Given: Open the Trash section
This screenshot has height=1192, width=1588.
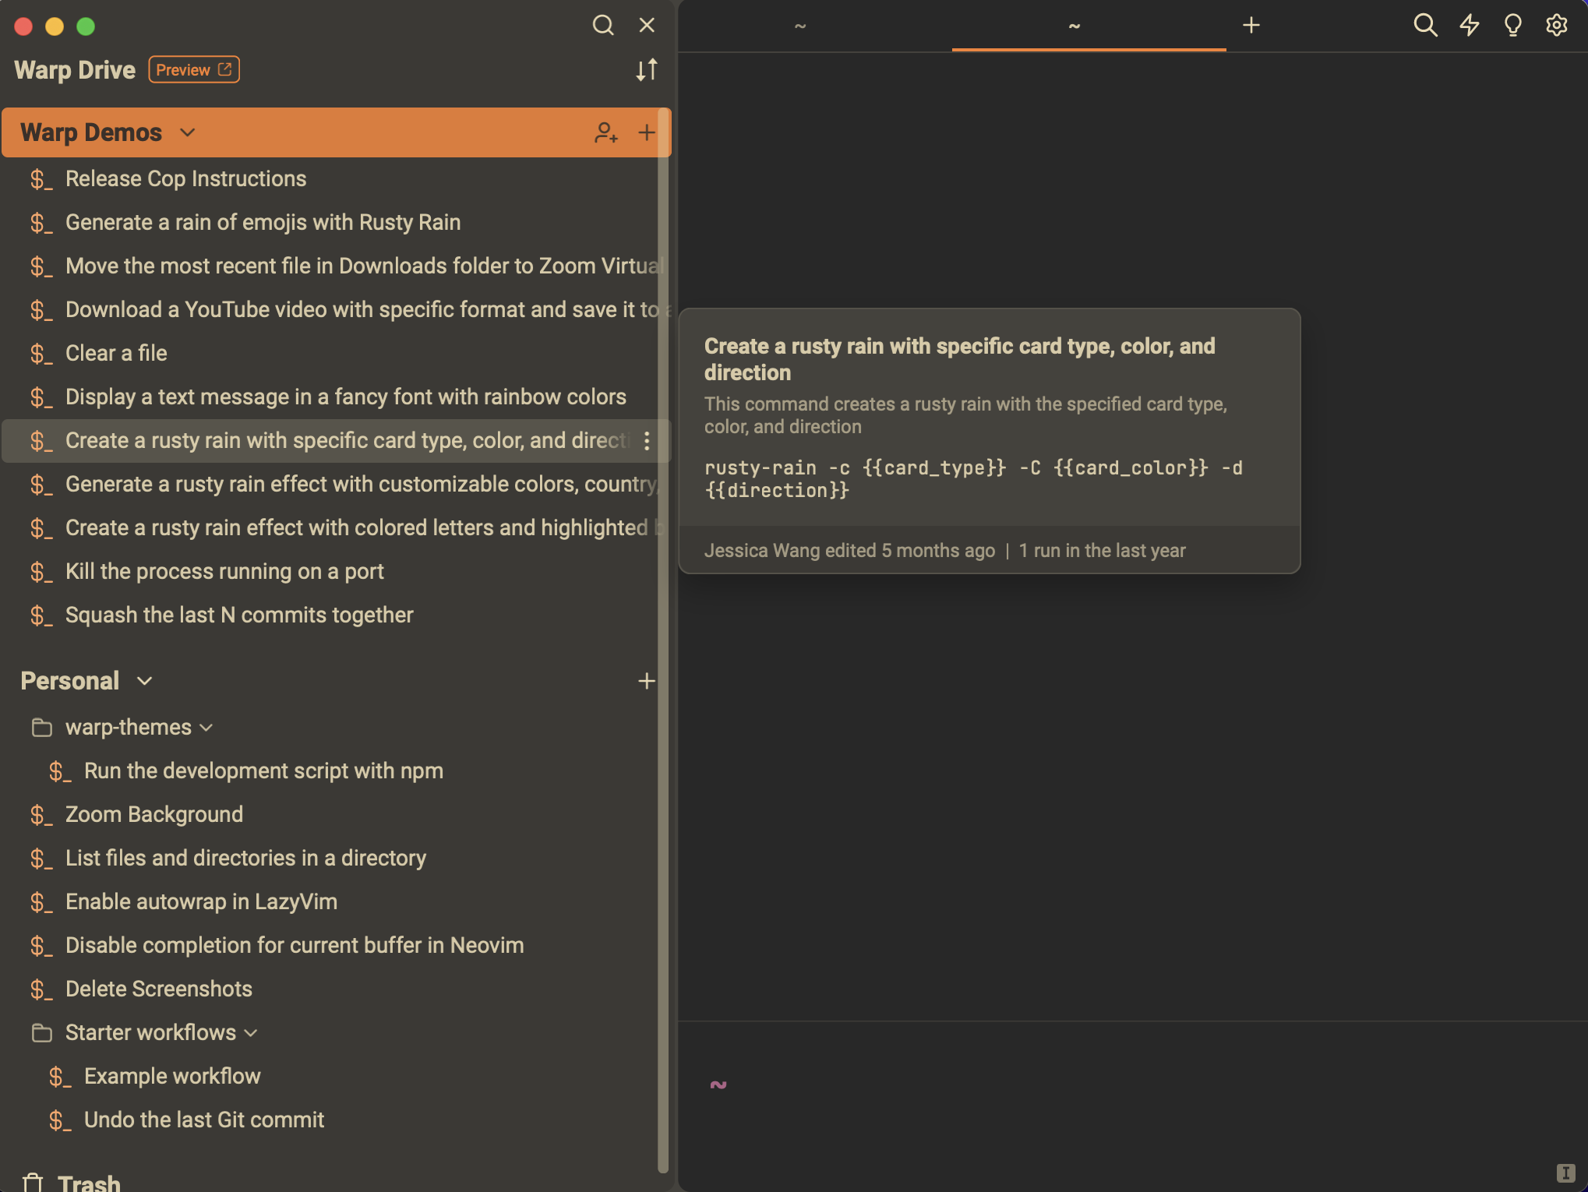Looking at the screenshot, I should click(x=88, y=1183).
